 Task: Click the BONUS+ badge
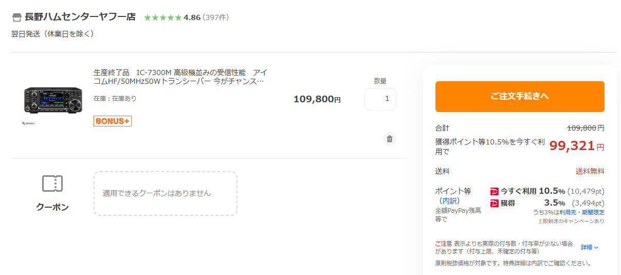coord(113,121)
